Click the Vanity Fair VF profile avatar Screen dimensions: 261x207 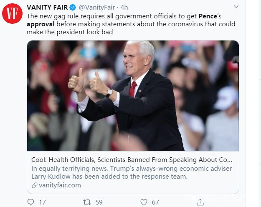coord(12,14)
